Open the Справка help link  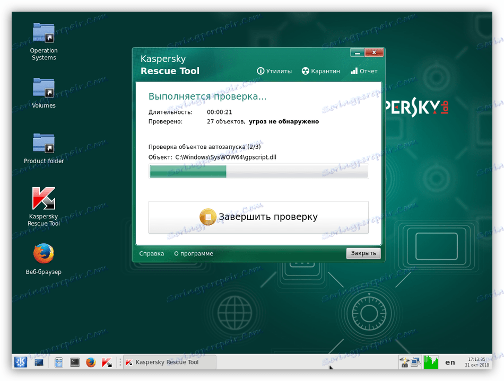click(x=151, y=254)
